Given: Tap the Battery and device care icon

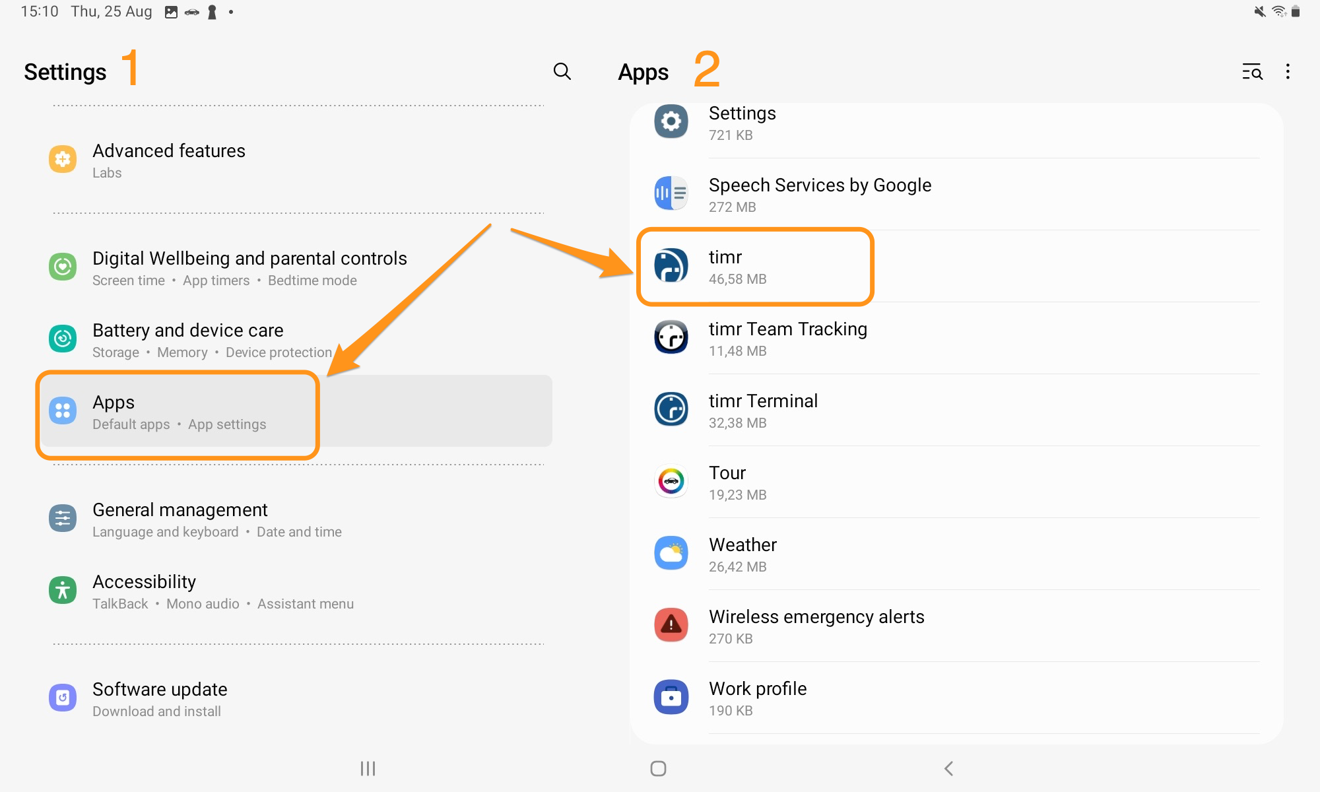Looking at the screenshot, I should [x=63, y=339].
